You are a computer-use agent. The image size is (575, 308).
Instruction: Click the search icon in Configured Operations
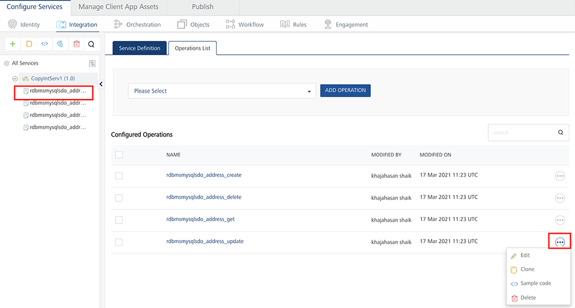pos(561,132)
